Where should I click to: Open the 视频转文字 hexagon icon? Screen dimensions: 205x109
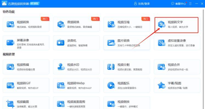click(x=162, y=24)
